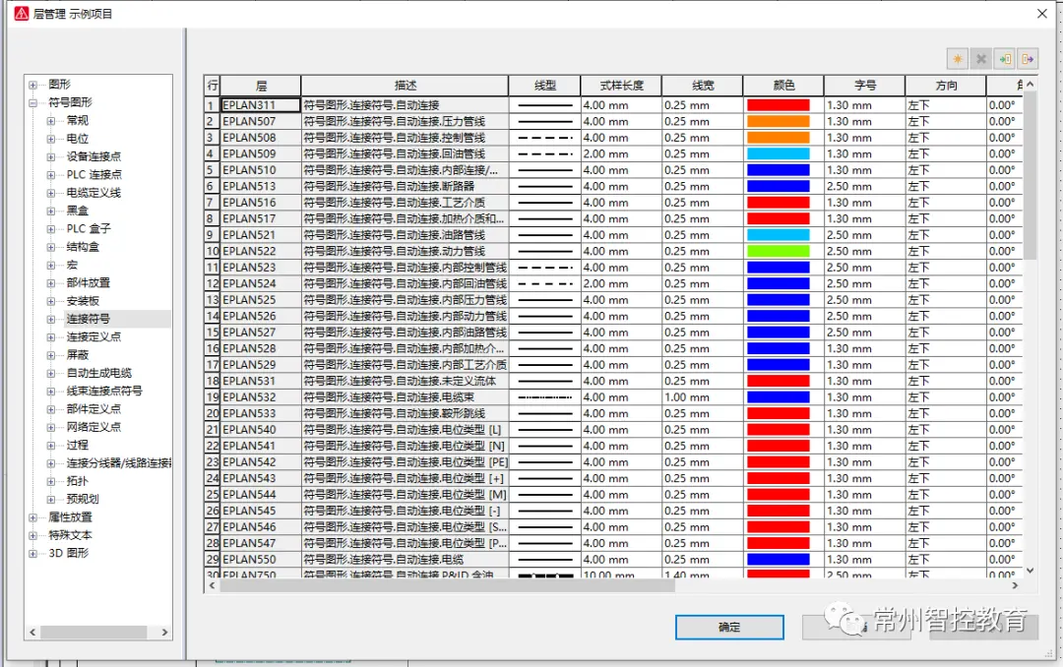Click the Export layers icon with purple arrow
Image resolution: width=1063 pixels, height=667 pixels.
1028,59
